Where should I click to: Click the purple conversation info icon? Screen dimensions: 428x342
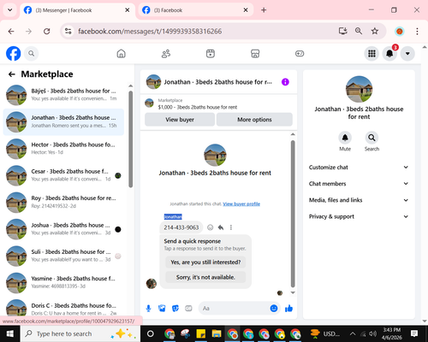(x=285, y=82)
